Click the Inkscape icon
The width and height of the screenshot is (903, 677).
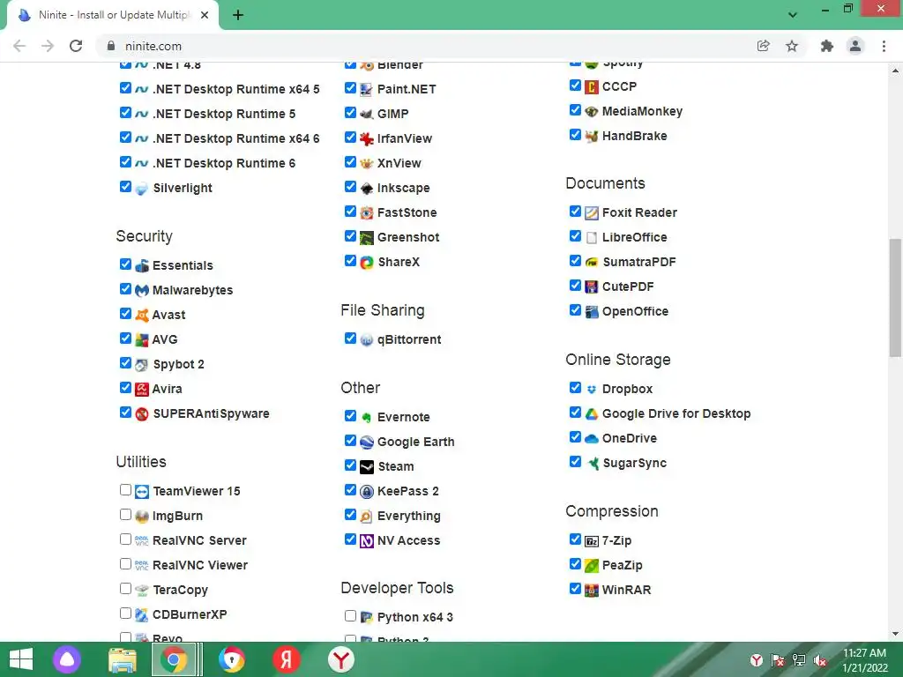point(367,189)
